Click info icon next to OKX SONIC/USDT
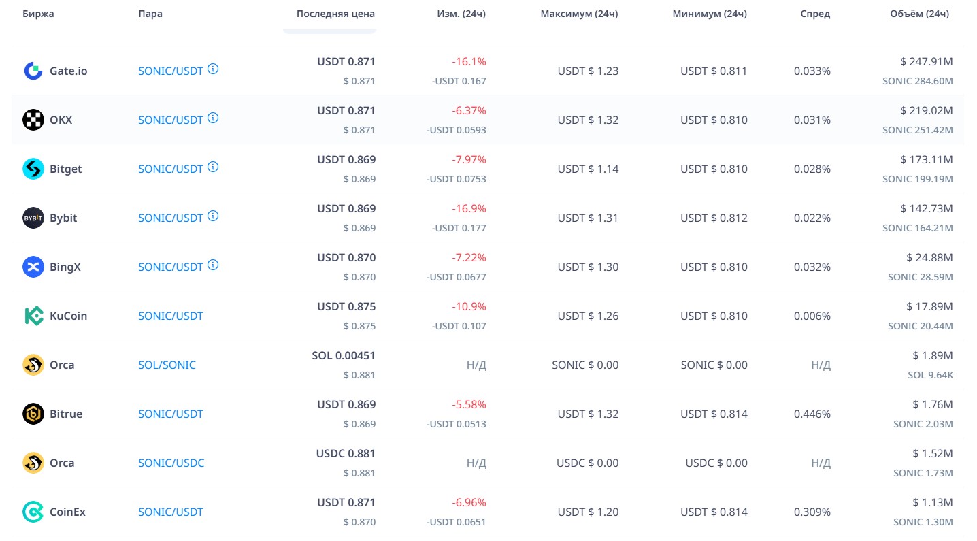Screen dimensions: 977x541 (213, 118)
